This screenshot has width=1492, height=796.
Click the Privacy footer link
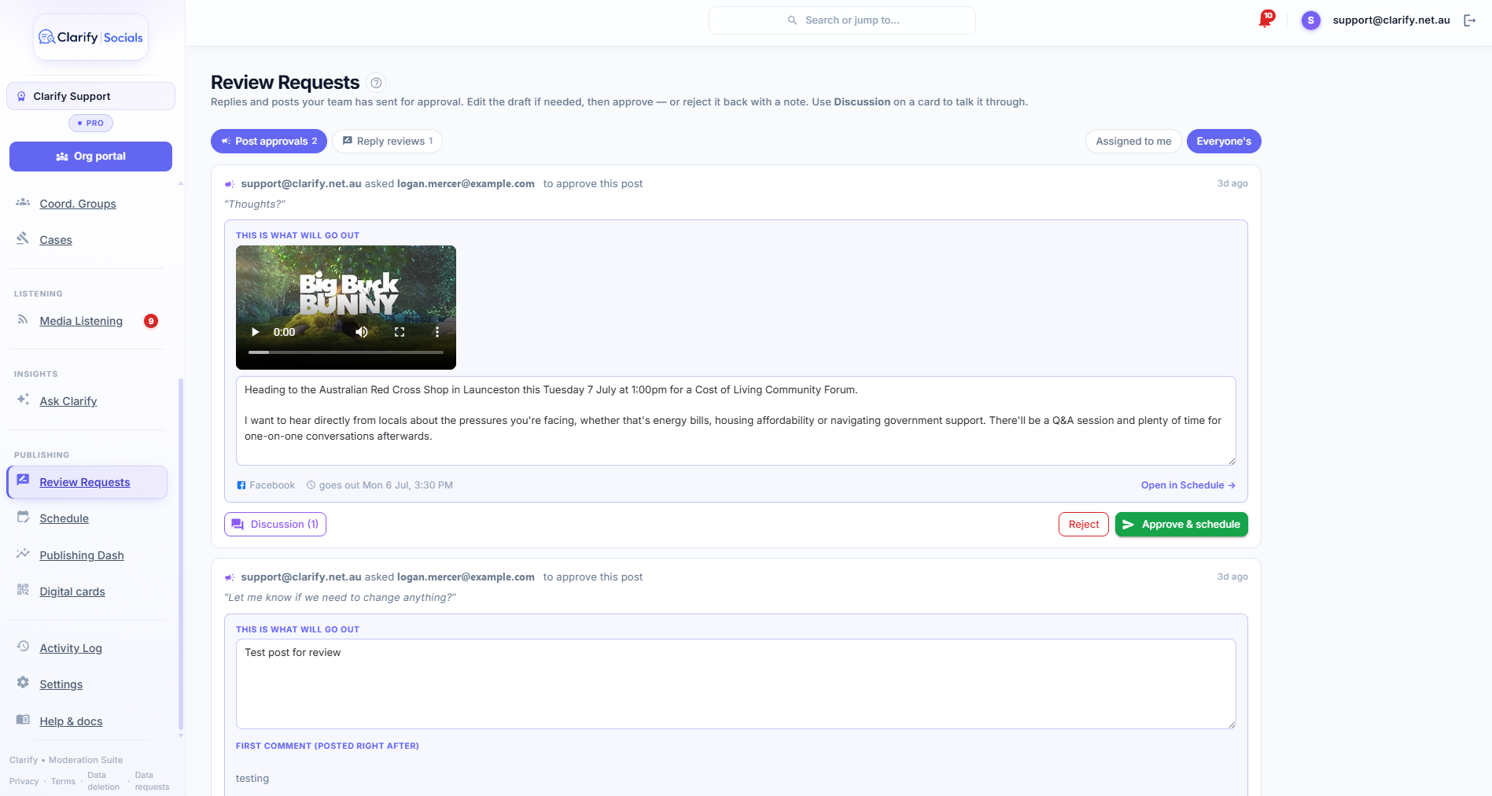point(24,781)
